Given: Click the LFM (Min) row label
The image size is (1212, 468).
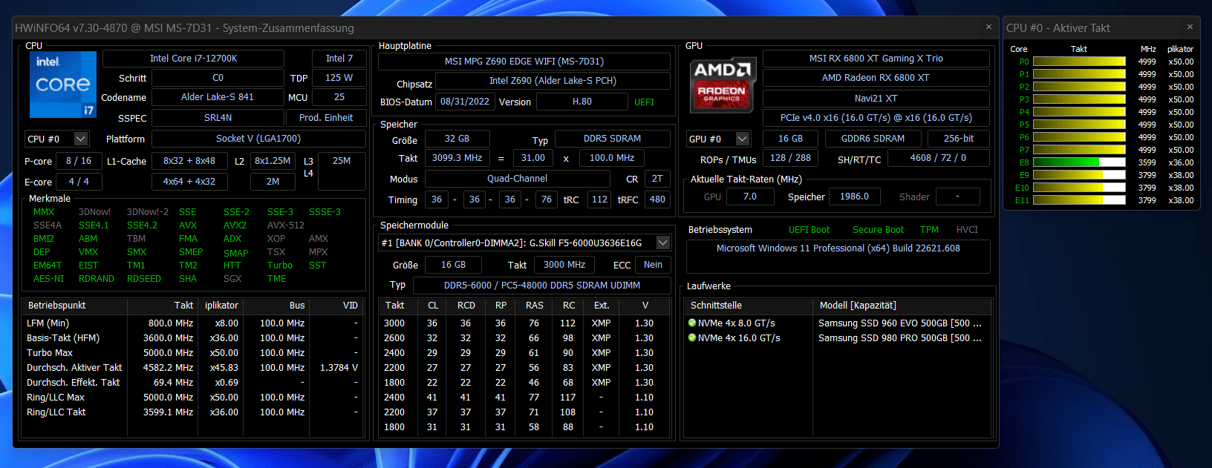Looking at the screenshot, I should [48, 323].
